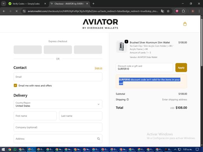
Task: Focus the First name field
Action: click(35, 116)
